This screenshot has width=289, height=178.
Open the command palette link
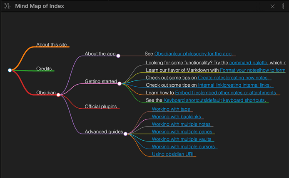click(x=248, y=63)
